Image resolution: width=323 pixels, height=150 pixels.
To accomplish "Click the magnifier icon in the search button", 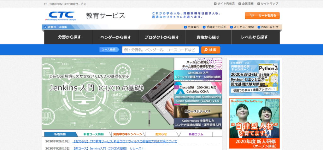I will tap(205, 50).
